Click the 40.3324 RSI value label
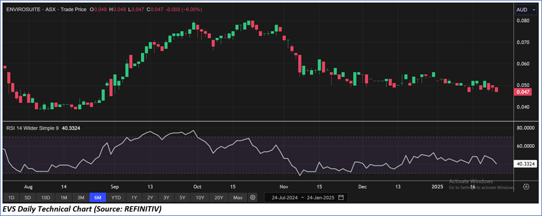Screen dimensions: 542x216 tap(526, 163)
